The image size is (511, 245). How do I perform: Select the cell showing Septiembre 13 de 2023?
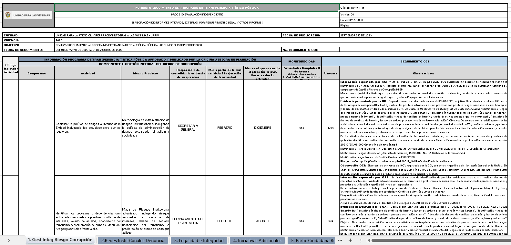pos(423,35)
